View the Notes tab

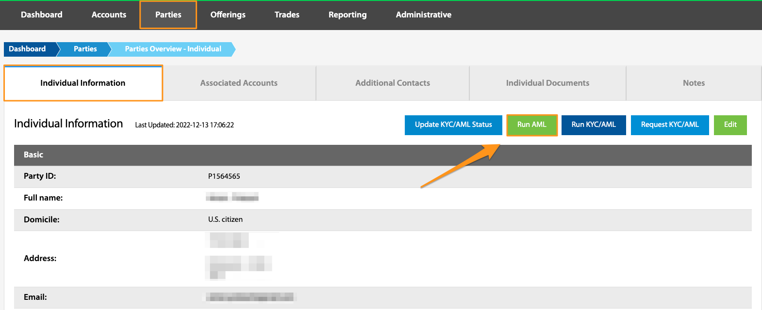(694, 83)
